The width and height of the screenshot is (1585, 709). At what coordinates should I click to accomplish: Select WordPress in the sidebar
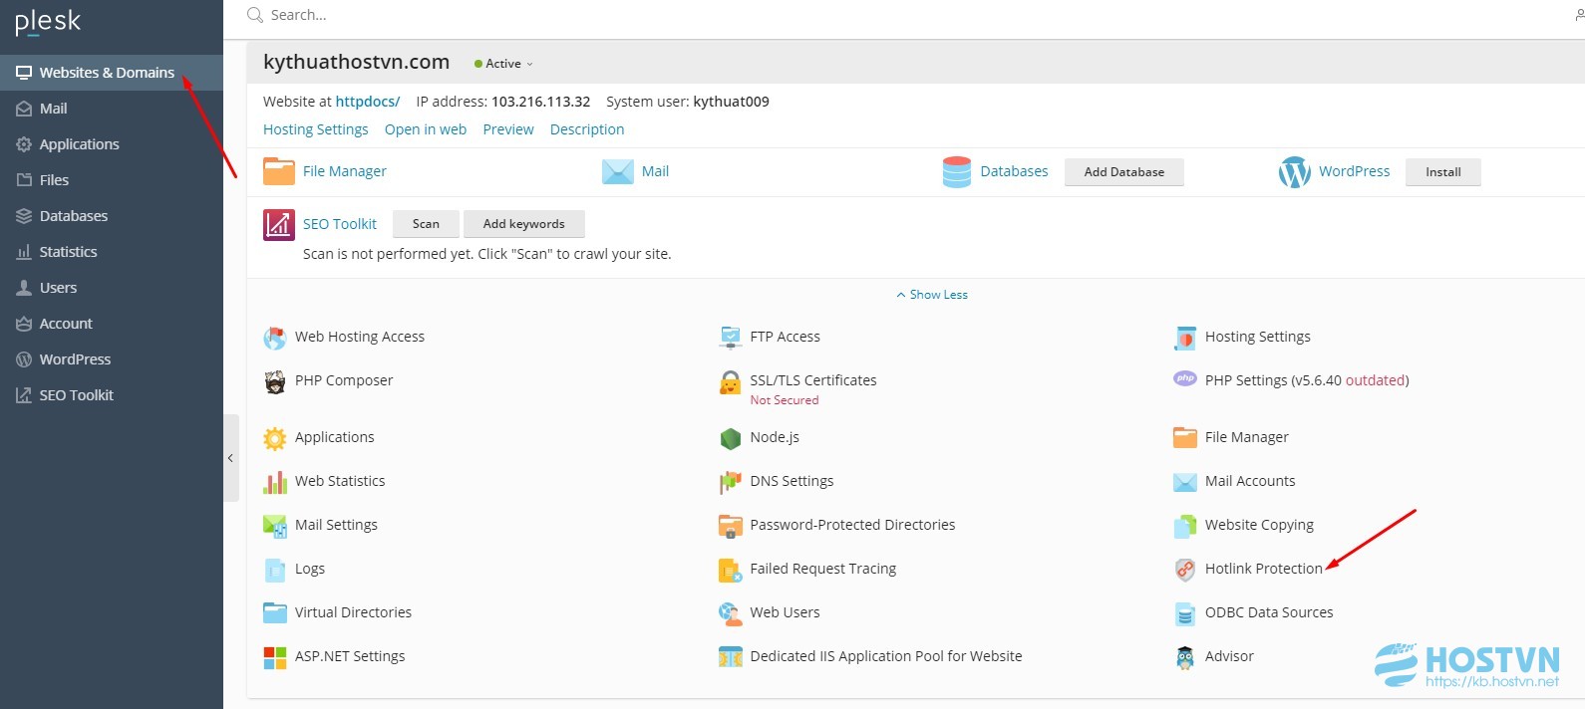tap(112, 359)
